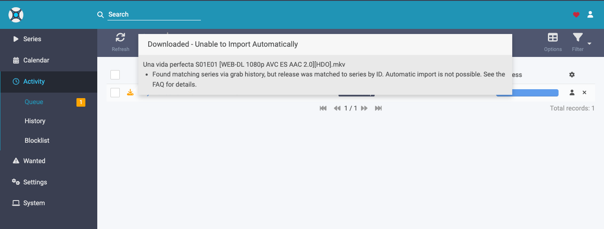Viewport: 604px width, 229px height.
Task: Toggle the select-all checkbox in header
Action: (x=115, y=75)
